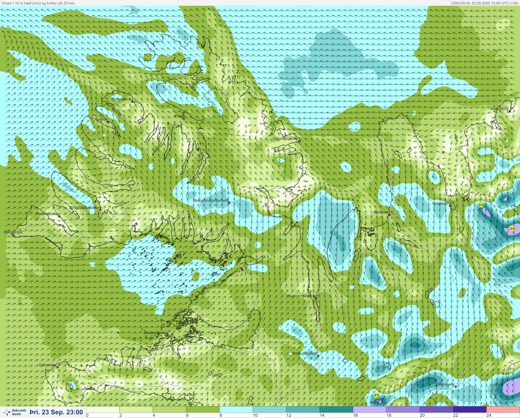This screenshot has height=418, width=520.
Task: Pick the 22–24 m/s dark indigo legend swatch
Action: (x=469, y=409)
